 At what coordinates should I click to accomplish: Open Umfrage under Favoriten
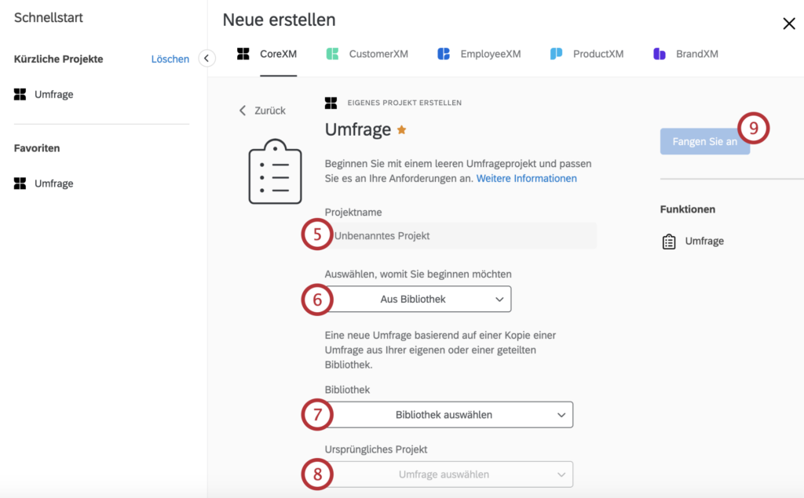click(x=54, y=184)
